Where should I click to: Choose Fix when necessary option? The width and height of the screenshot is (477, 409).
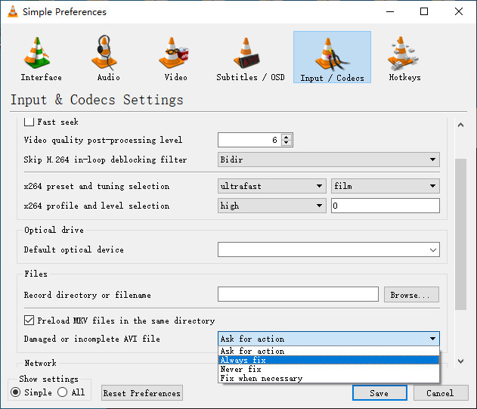pyautogui.click(x=329, y=378)
